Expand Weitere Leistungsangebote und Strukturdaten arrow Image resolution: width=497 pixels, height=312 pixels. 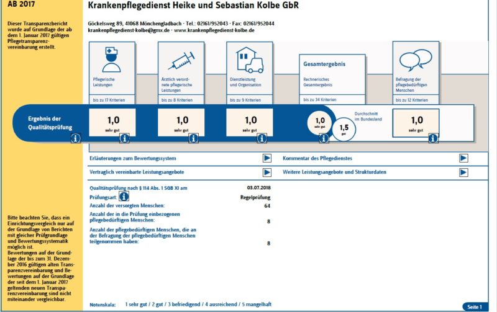coord(463,172)
